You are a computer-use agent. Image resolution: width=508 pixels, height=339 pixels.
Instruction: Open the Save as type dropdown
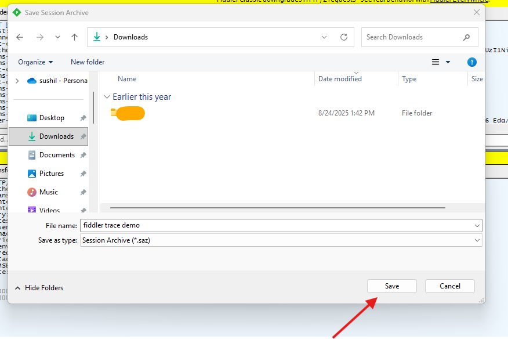click(x=477, y=240)
